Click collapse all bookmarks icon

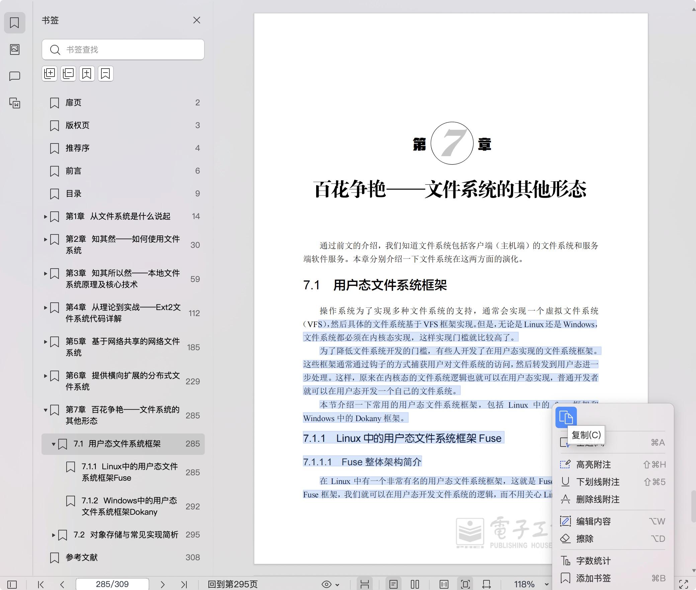pos(68,74)
